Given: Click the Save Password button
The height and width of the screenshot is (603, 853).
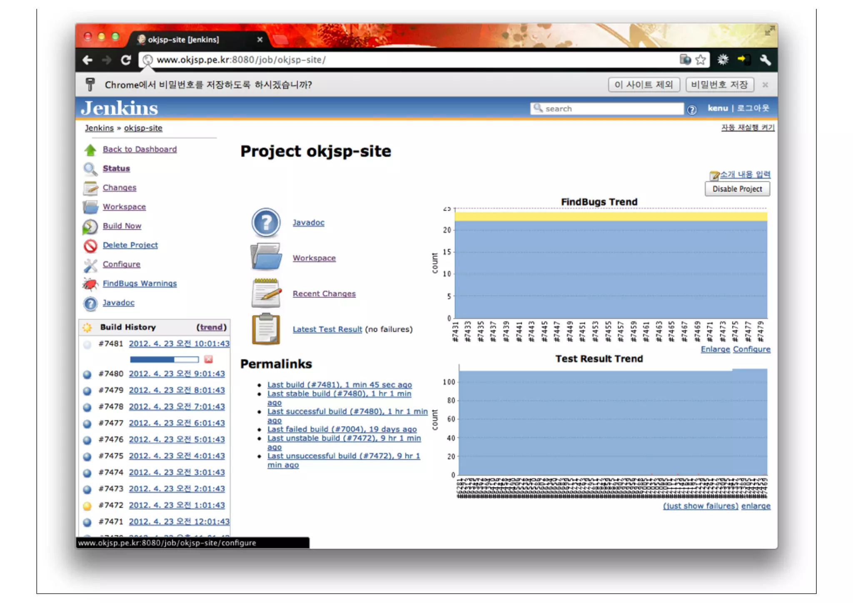Looking at the screenshot, I should coord(719,85).
